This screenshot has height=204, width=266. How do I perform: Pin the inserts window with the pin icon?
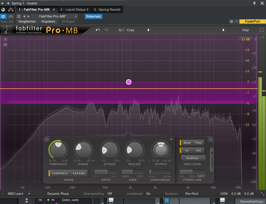tap(254, 3)
